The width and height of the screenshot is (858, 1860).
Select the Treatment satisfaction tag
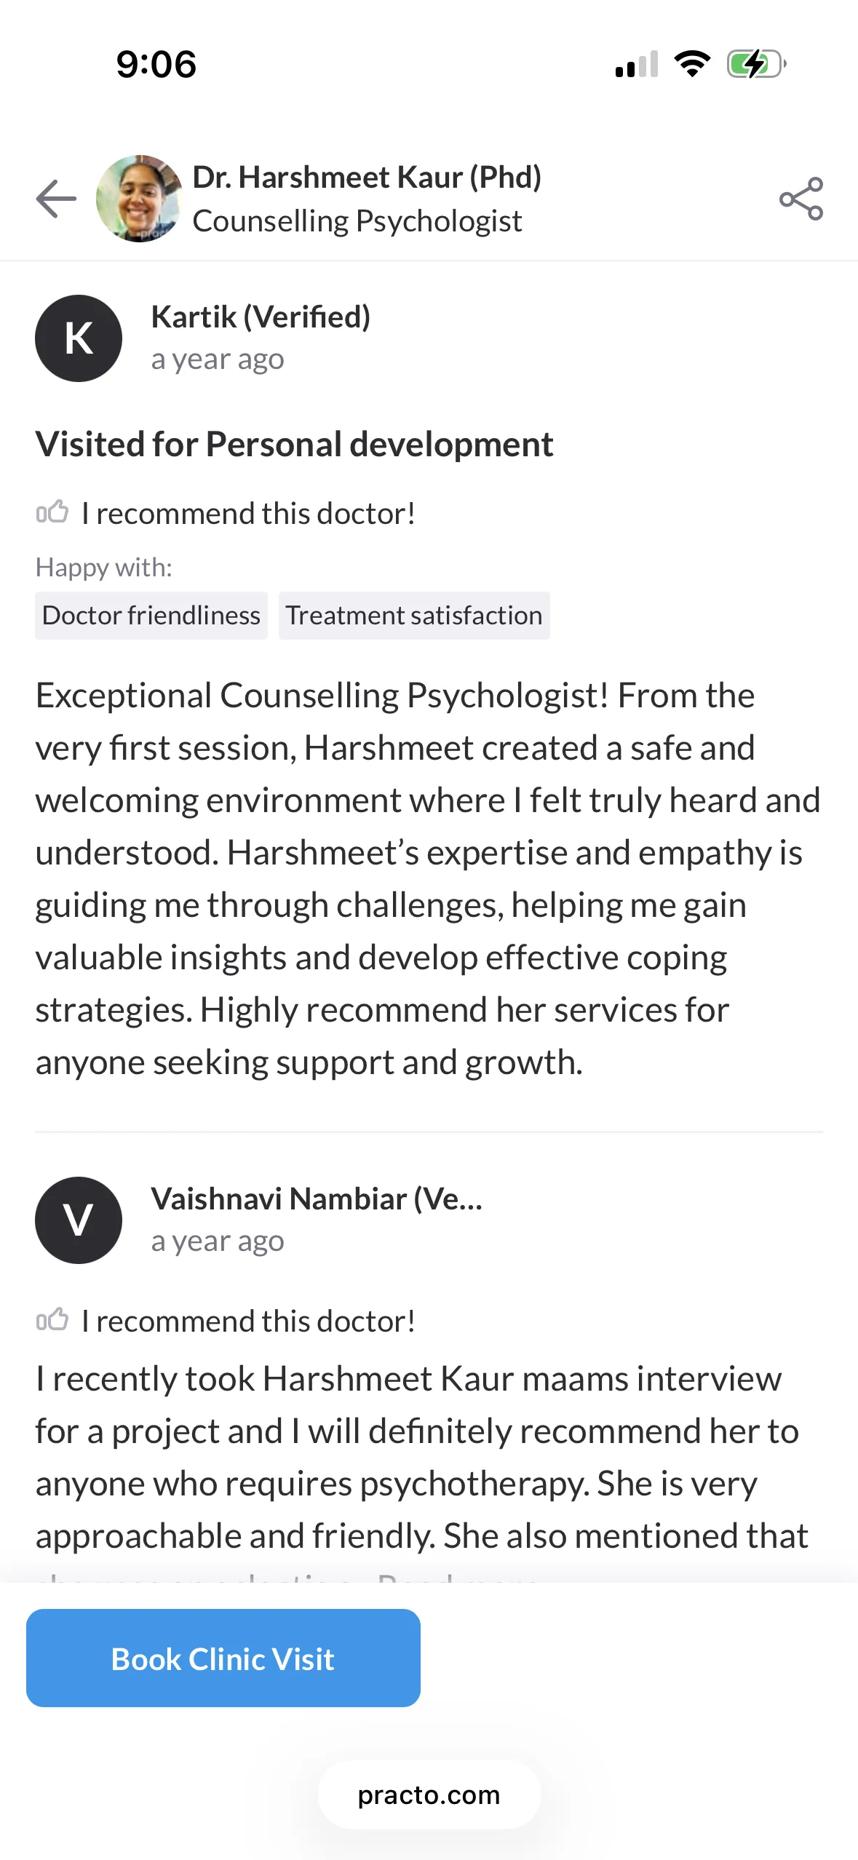click(x=414, y=616)
